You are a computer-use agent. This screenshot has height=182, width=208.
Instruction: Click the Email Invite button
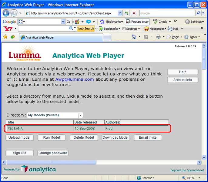[148, 137]
